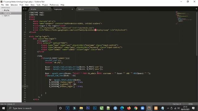This screenshot has height=111, width=198.
Task: Click the code minimap preview
Action: pos(184,18)
